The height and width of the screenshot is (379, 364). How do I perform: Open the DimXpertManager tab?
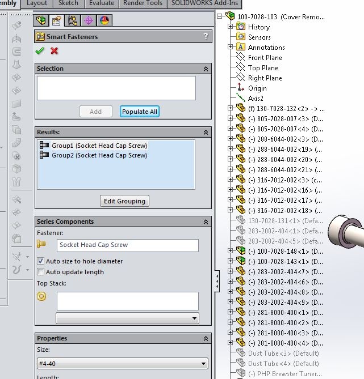[x=89, y=20]
